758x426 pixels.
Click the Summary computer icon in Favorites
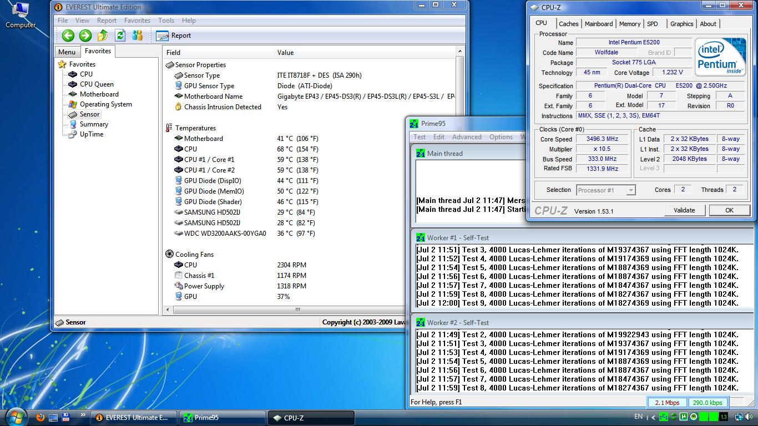73,124
